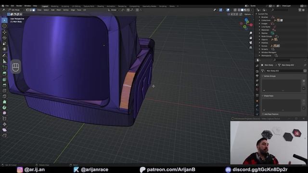The image size is (308, 173).
Task: Open the shading options dropdown arrow
Action: 251,10
